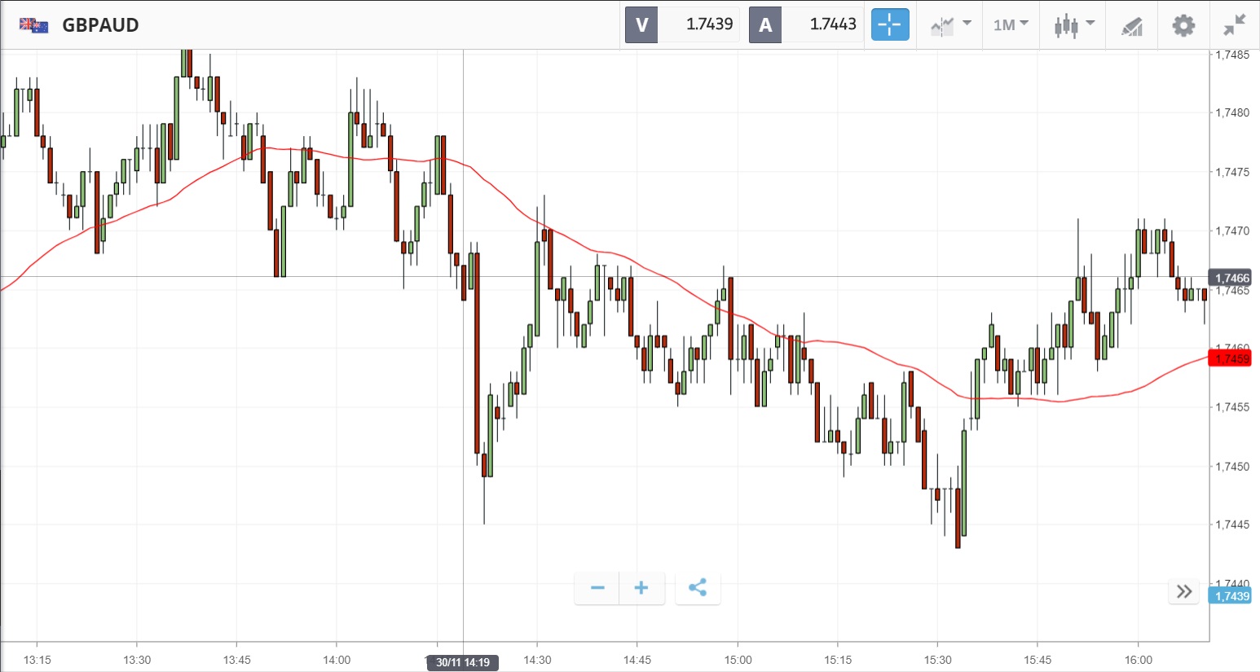1260x672 pixels.
Task: Click the 30/11 14:19 time marker
Action: point(463,662)
